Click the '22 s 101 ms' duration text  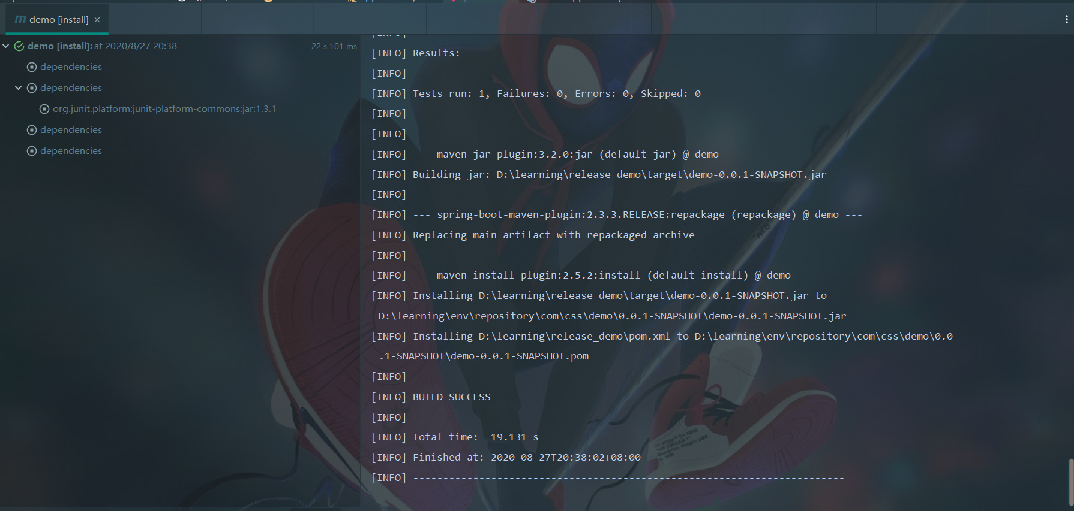click(x=334, y=46)
